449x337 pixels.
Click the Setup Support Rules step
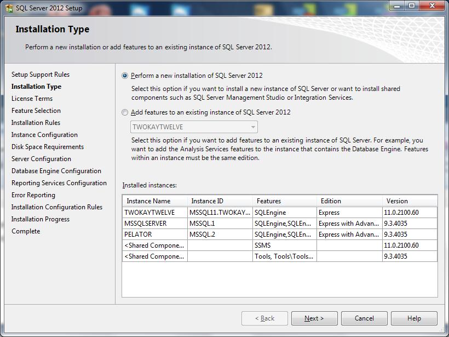[x=41, y=75]
